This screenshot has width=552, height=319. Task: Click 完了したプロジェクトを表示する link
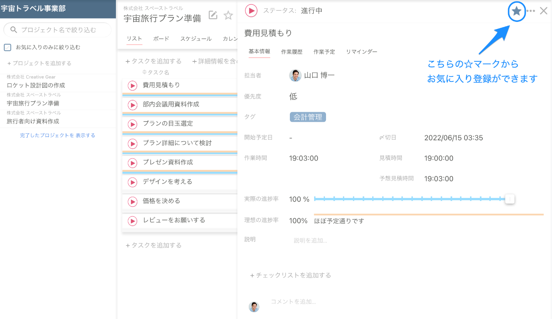click(58, 135)
